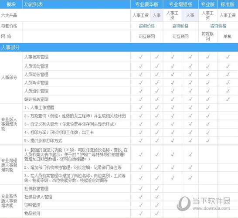Select the 3、自定义列头显示 feature row text
Image resolution: width=238 pixels, height=218 pixels.
pyautogui.click(x=70, y=124)
